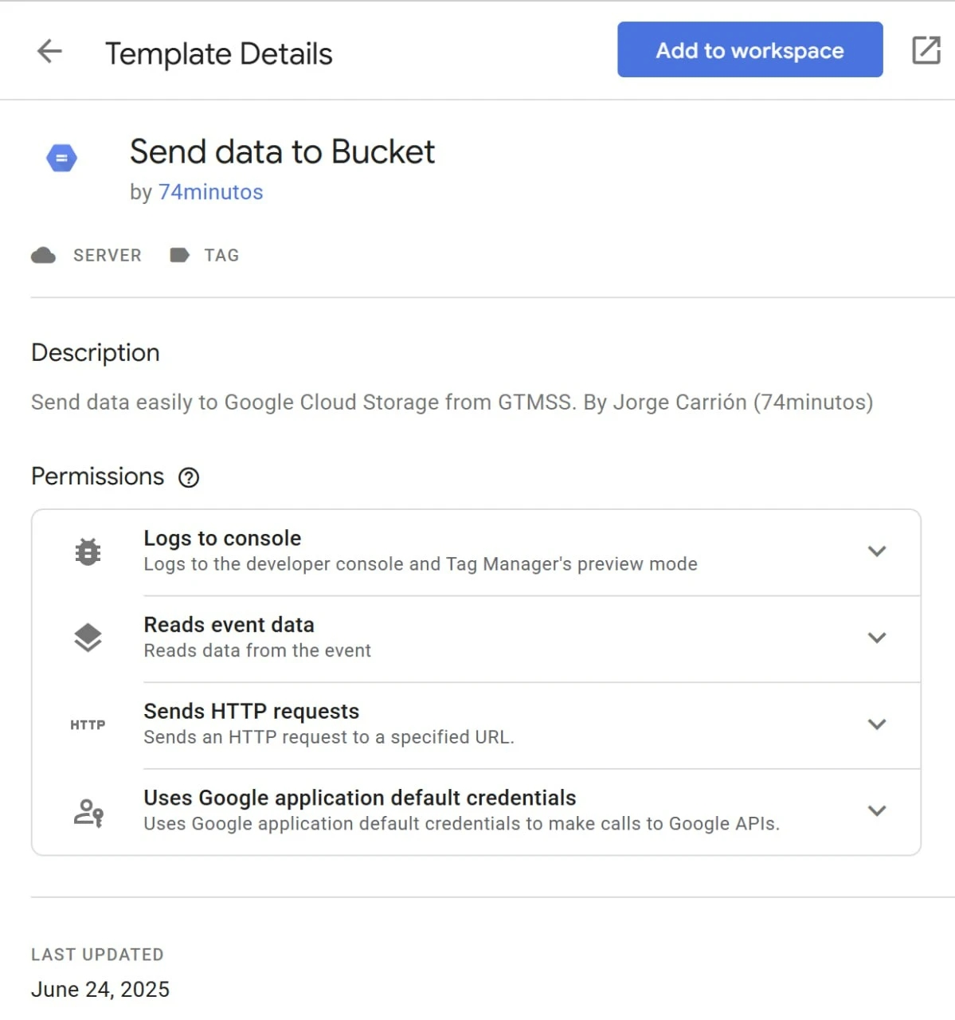This screenshot has height=1020, width=955.
Task: Click 'Reads data from the event' description
Action: [x=257, y=651]
